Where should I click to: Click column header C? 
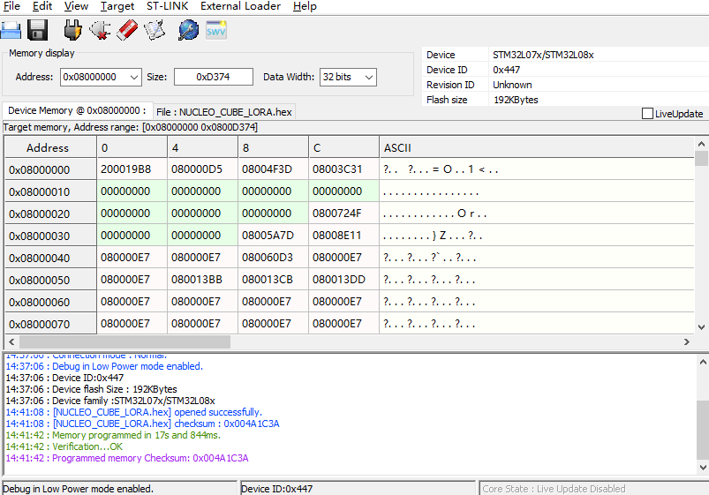coord(343,147)
